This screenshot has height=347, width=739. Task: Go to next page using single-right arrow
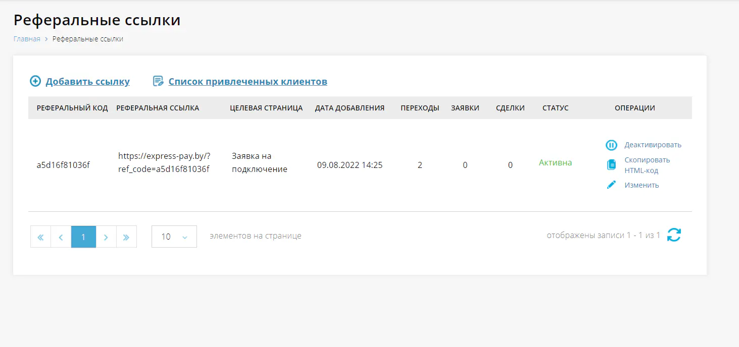106,237
